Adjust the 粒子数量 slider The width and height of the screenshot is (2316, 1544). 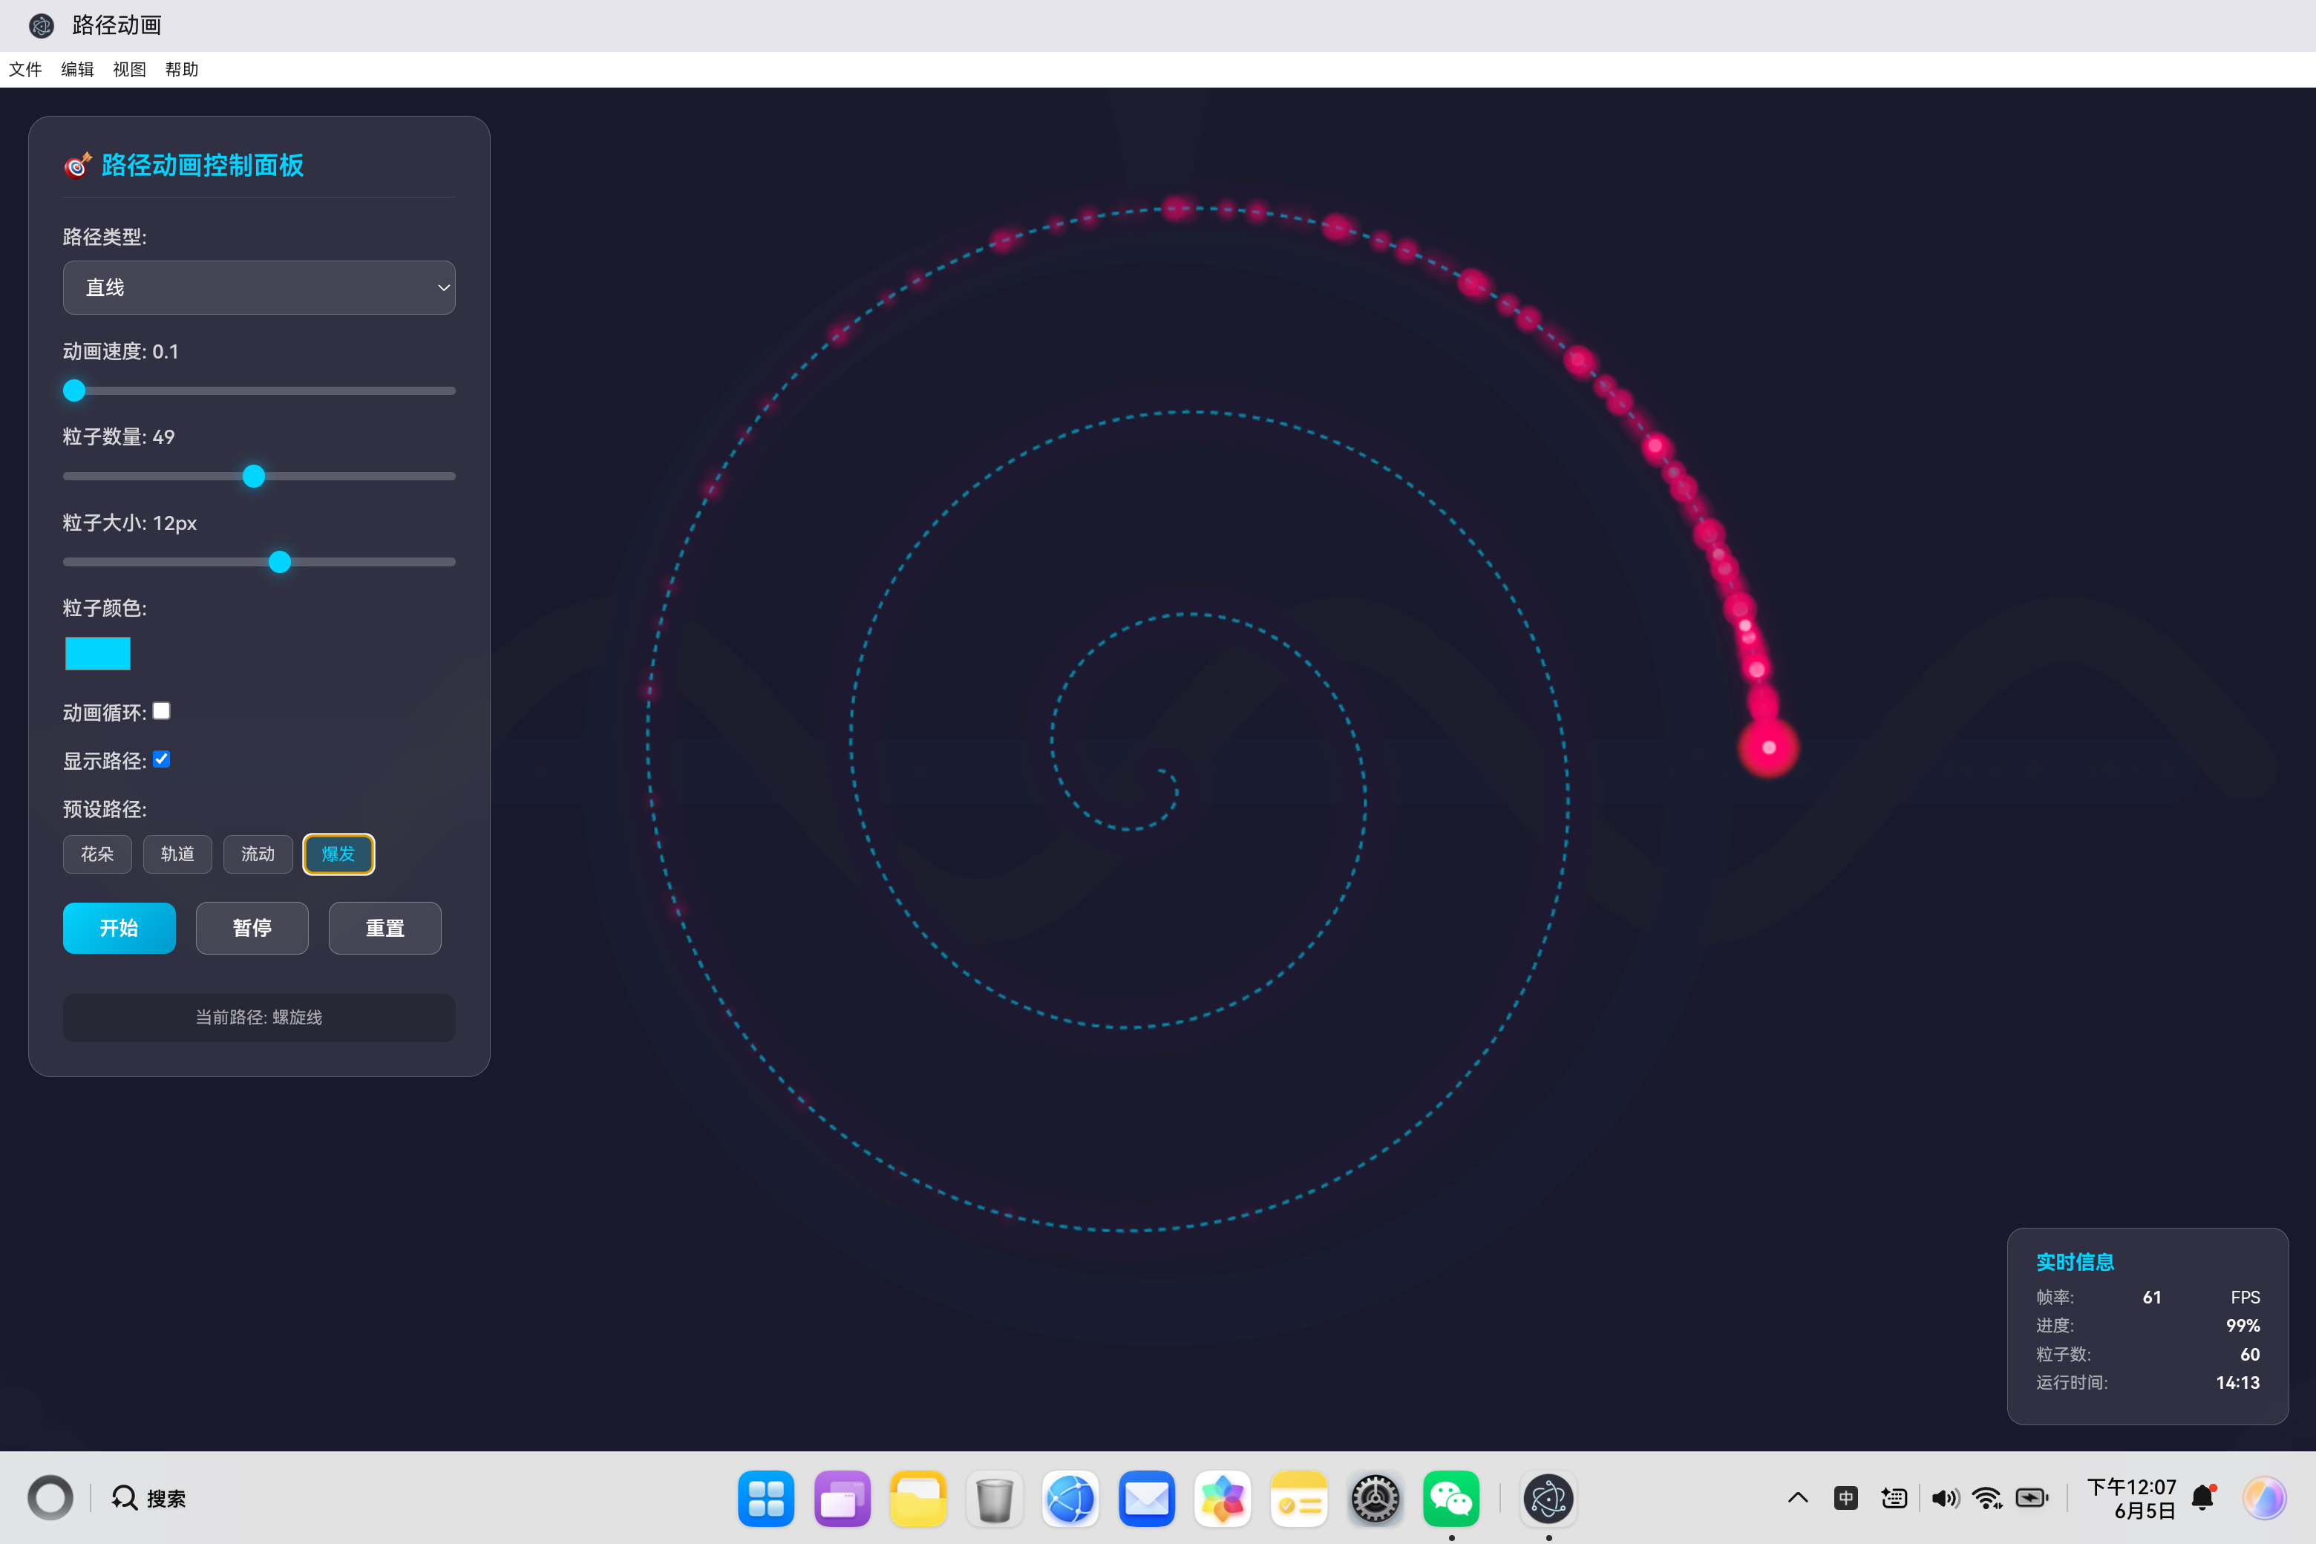point(259,477)
